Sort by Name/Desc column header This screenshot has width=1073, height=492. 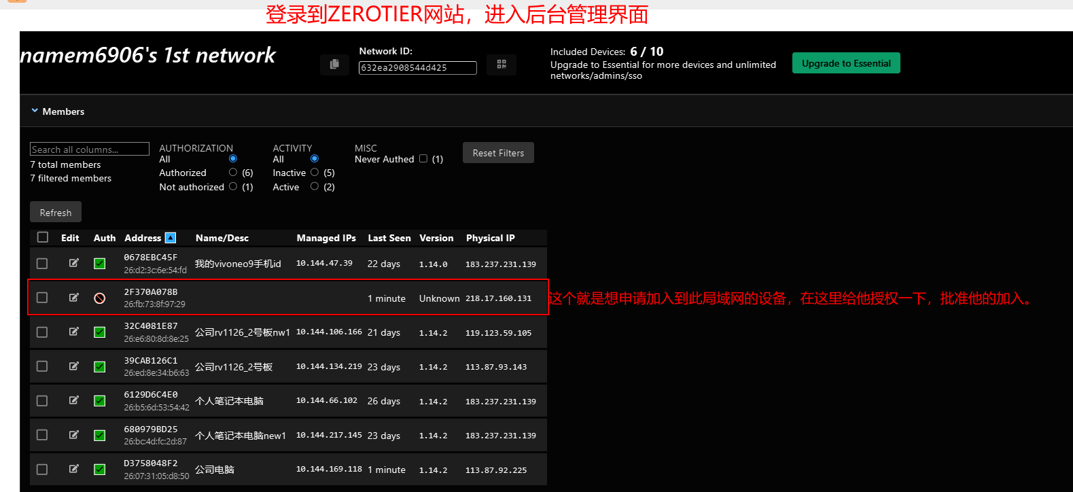tap(222, 238)
